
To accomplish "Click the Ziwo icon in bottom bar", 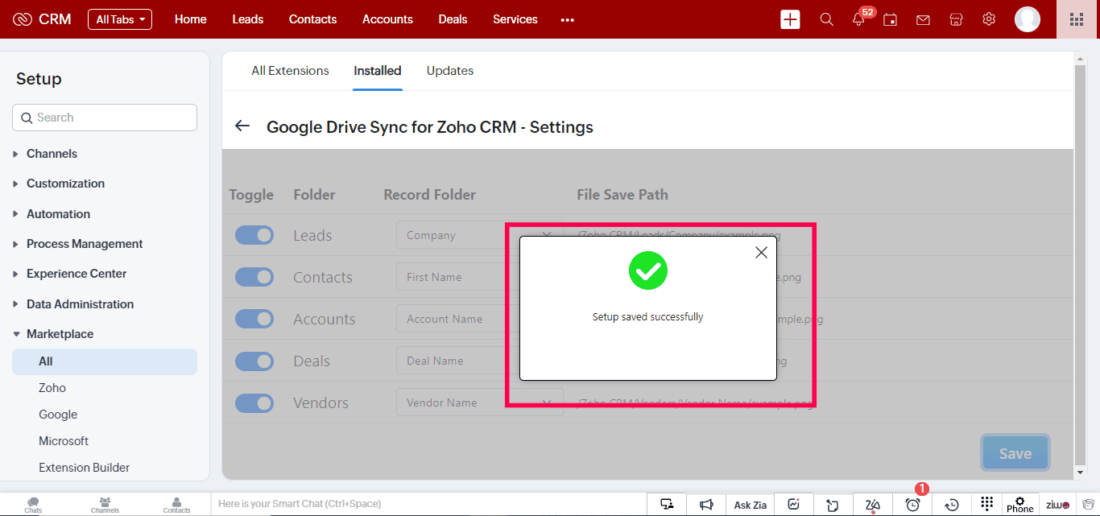I will click(x=1057, y=505).
